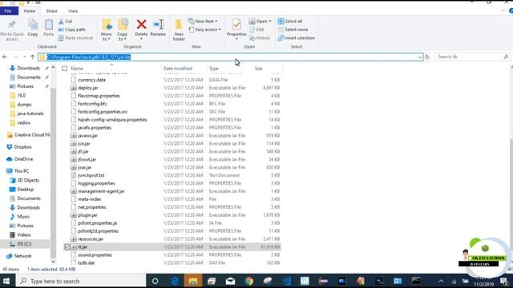Click the red Delete icon
The width and height of the screenshot is (513, 288).
pyautogui.click(x=141, y=24)
